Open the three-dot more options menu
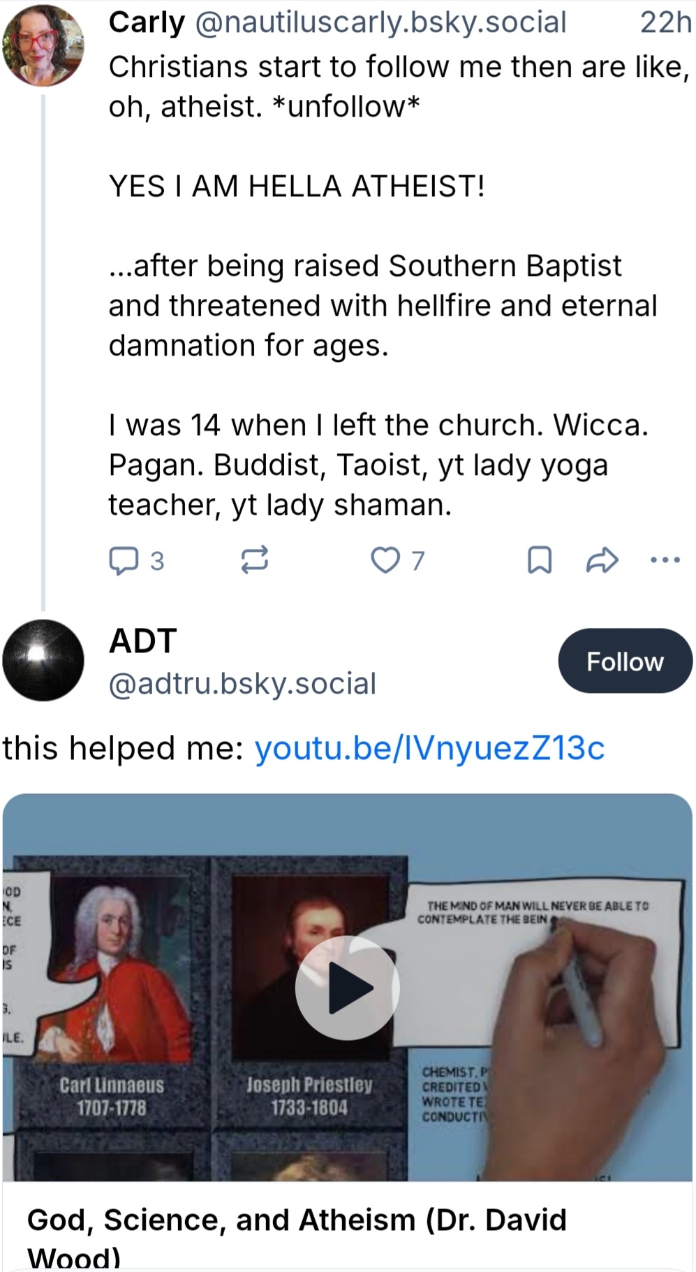The width and height of the screenshot is (696, 1272). (665, 560)
